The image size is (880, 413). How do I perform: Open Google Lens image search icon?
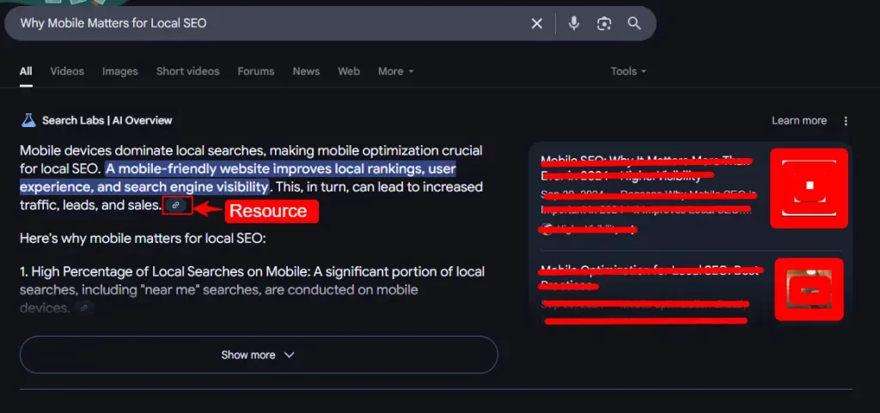[x=604, y=23]
